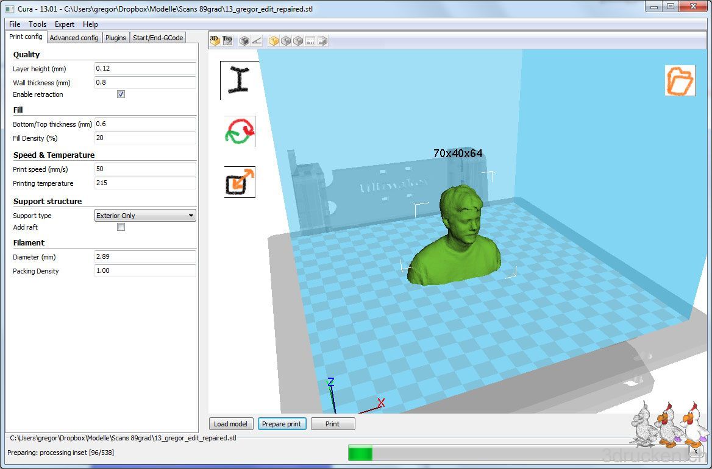Click the Support type label
The height and width of the screenshot is (469, 712).
click(32, 216)
